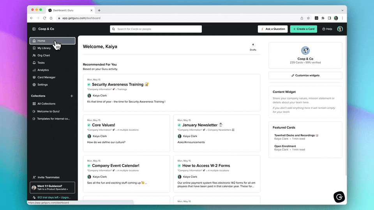Click the 612 trial days left upgrade link
This screenshot has width=374, height=210.
pyautogui.click(x=54, y=198)
